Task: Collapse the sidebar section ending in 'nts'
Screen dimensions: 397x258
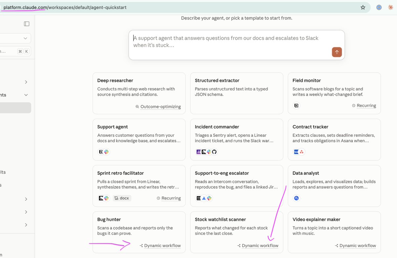Action: tap(26, 95)
